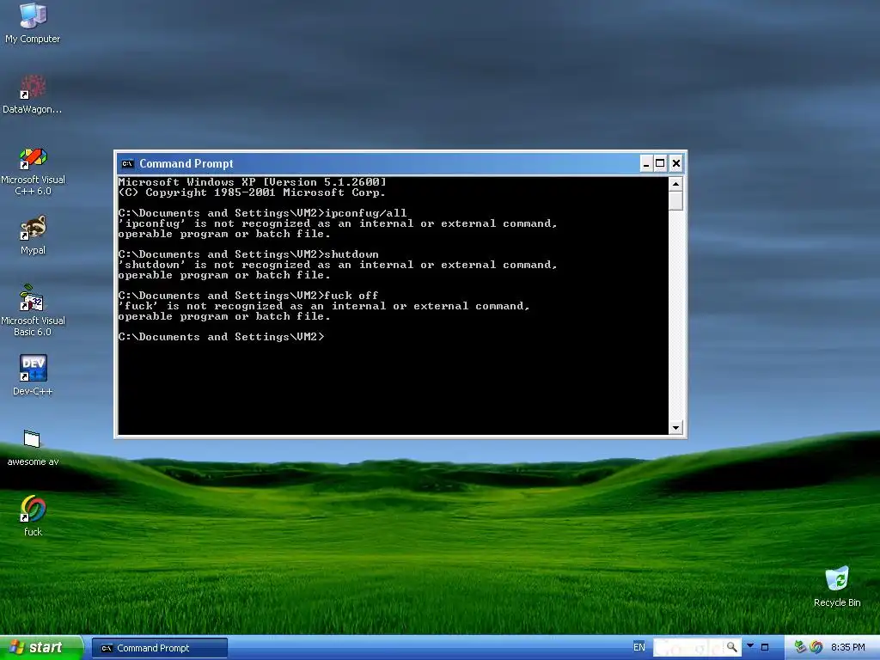Click the restore desk band icon in taskbar
880x660 pixels.
pos(764,647)
